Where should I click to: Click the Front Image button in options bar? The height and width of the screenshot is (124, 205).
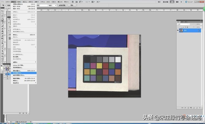point(62,5)
